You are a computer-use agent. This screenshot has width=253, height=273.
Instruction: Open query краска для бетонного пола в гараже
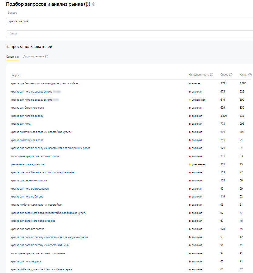(x=33, y=221)
